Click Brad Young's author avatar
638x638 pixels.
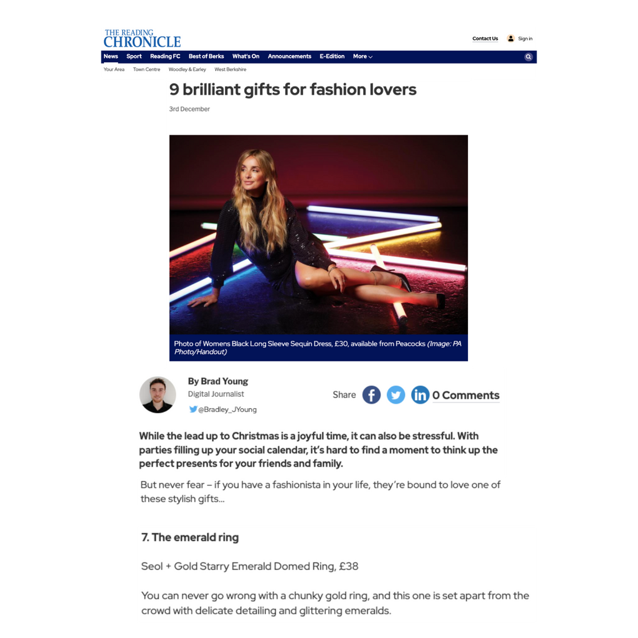click(x=158, y=394)
